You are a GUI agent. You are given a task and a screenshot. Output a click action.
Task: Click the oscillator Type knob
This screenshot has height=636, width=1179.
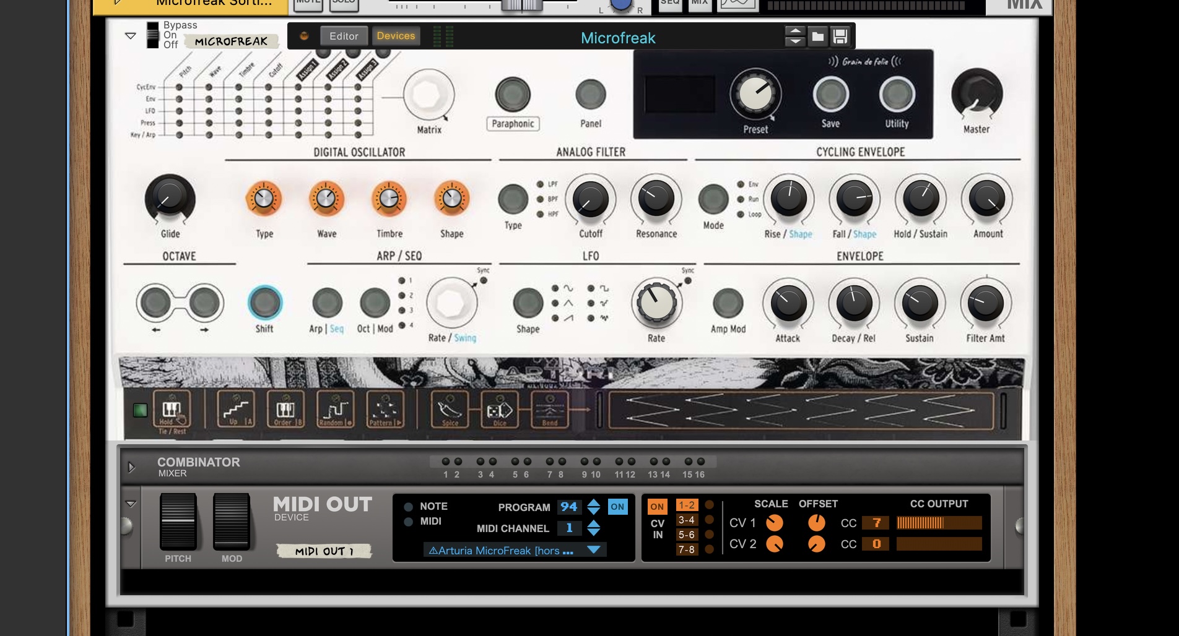pos(264,199)
